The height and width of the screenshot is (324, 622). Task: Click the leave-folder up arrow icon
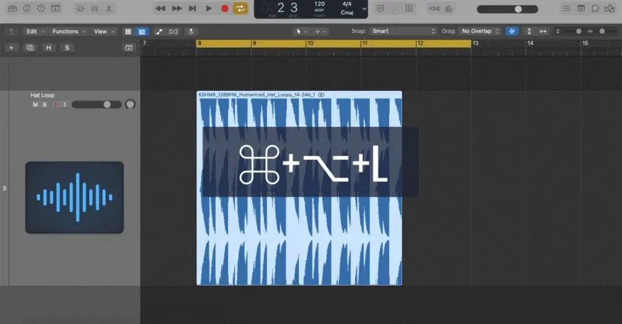coord(11,31)
